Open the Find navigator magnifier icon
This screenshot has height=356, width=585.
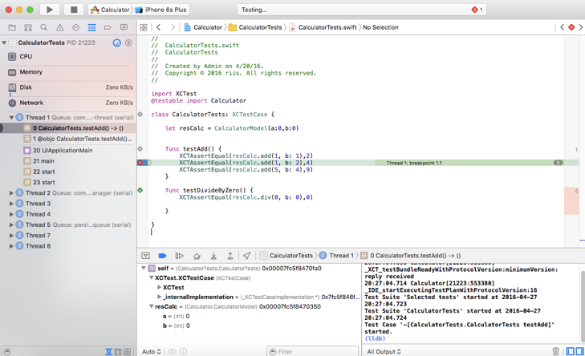[x=43, y=27]
